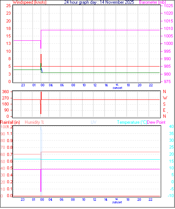Click the 'Humidity %' legend label
This screenshot has height=209, width=175.
click(x=34, y=122)
